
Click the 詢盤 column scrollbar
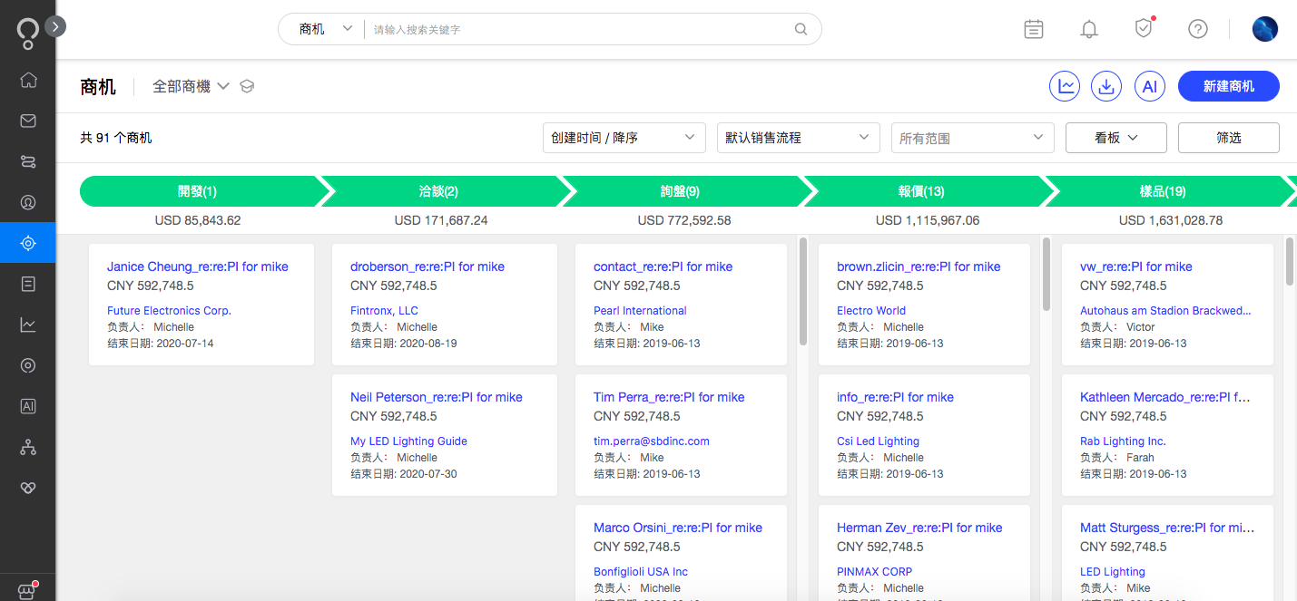[x=803, y=290]
